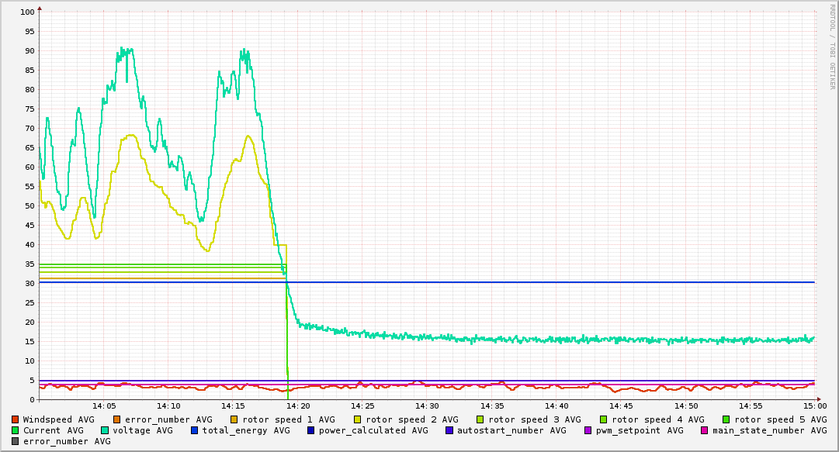Click the teal voltage AVG legend swatch
Screen dimensions: 839x452
(105, 430)
